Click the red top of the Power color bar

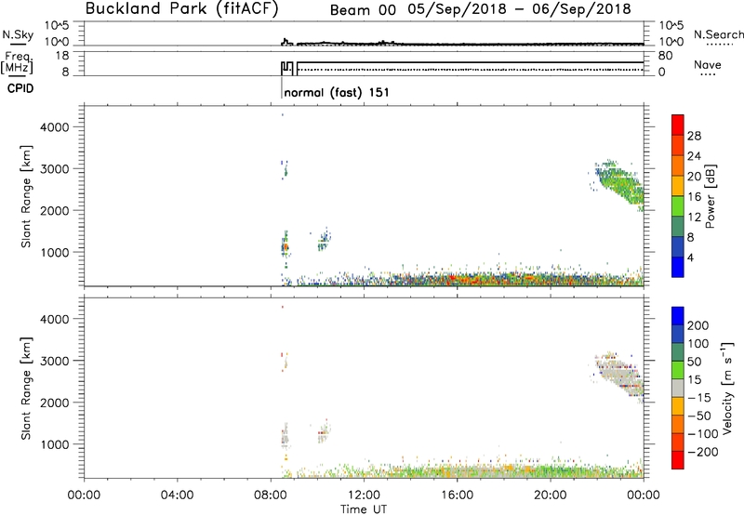coord(678,125)
